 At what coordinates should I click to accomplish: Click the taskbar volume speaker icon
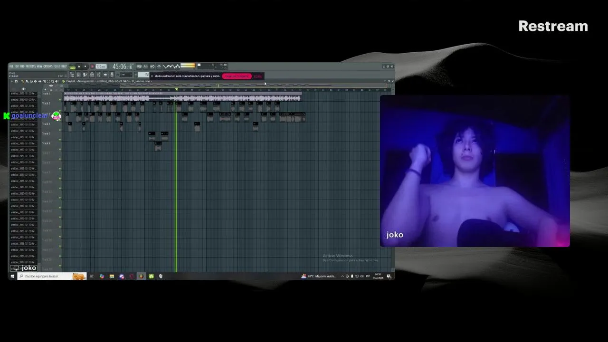pyautogui.click(x=361, y=276)
